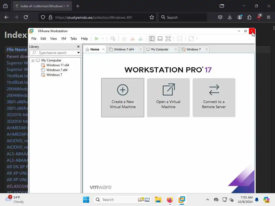Open the Help menu
Image resolution: width=275 pixels, height=206 pixels.
(x=84, y=39)
